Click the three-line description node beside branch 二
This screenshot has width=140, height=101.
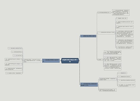(32, 61)
